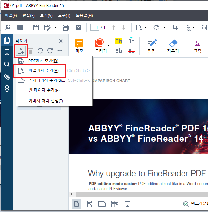
Task: Select 파일에서 추가(A)... menu item
Action: pyautogui.click(x=54, y=71)
